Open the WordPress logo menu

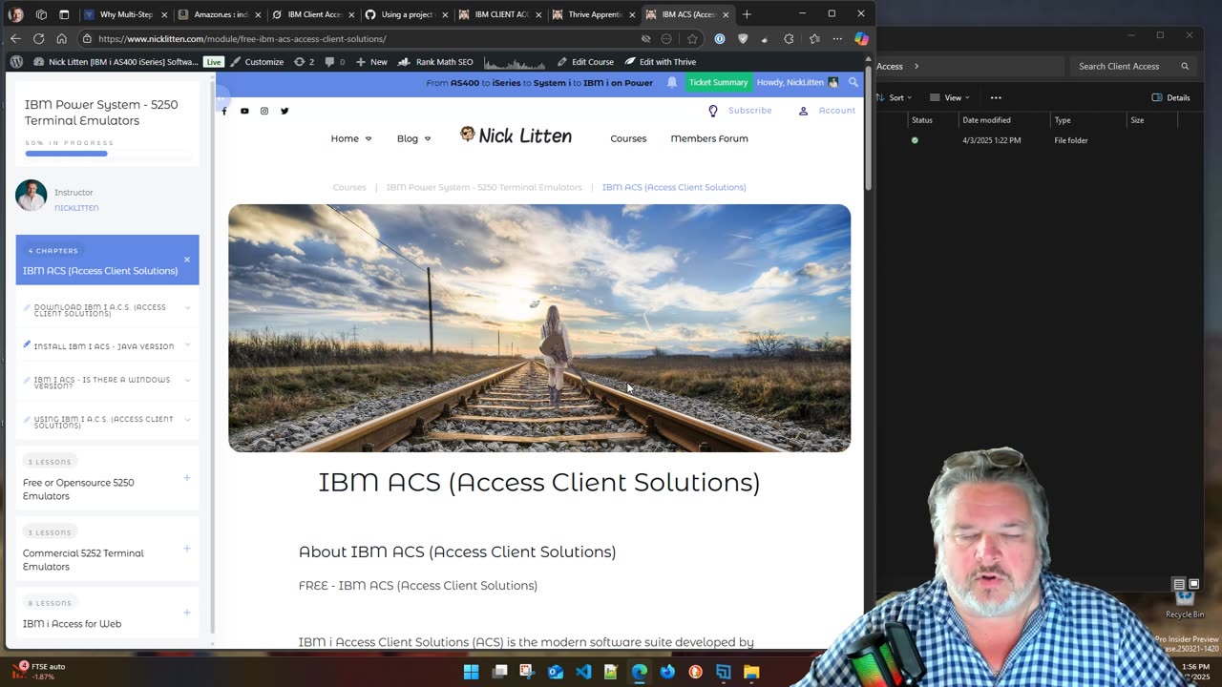click(x=16, y=61)
